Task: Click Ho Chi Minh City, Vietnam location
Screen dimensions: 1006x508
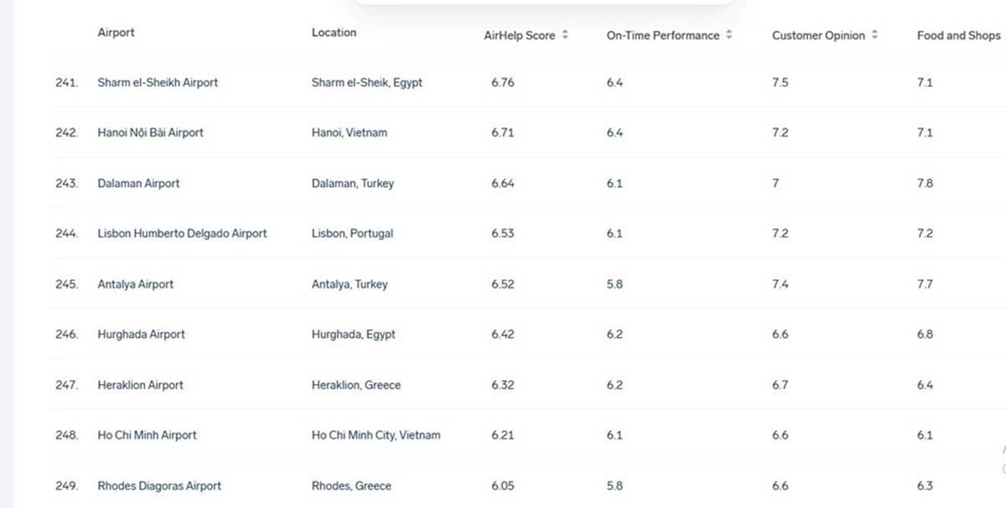Action: tap(376, 435)
